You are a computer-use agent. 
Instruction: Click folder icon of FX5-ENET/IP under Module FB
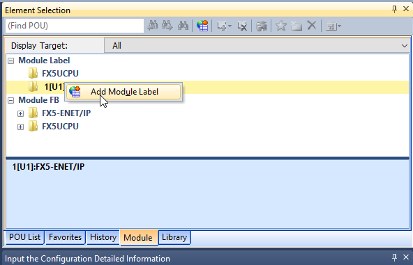point(33,113)
